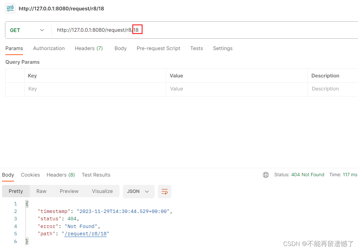Screen dimensions: 358x250
Task: Toggle the word wrap lines icon
Action: [165, 191]
